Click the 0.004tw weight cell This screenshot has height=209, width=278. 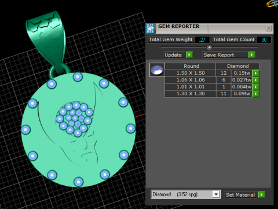coord(242,87)
